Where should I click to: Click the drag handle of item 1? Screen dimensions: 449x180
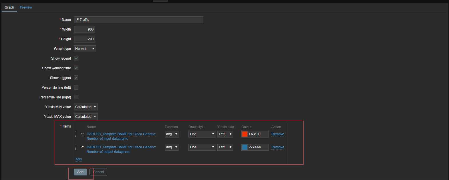point(76,134)
